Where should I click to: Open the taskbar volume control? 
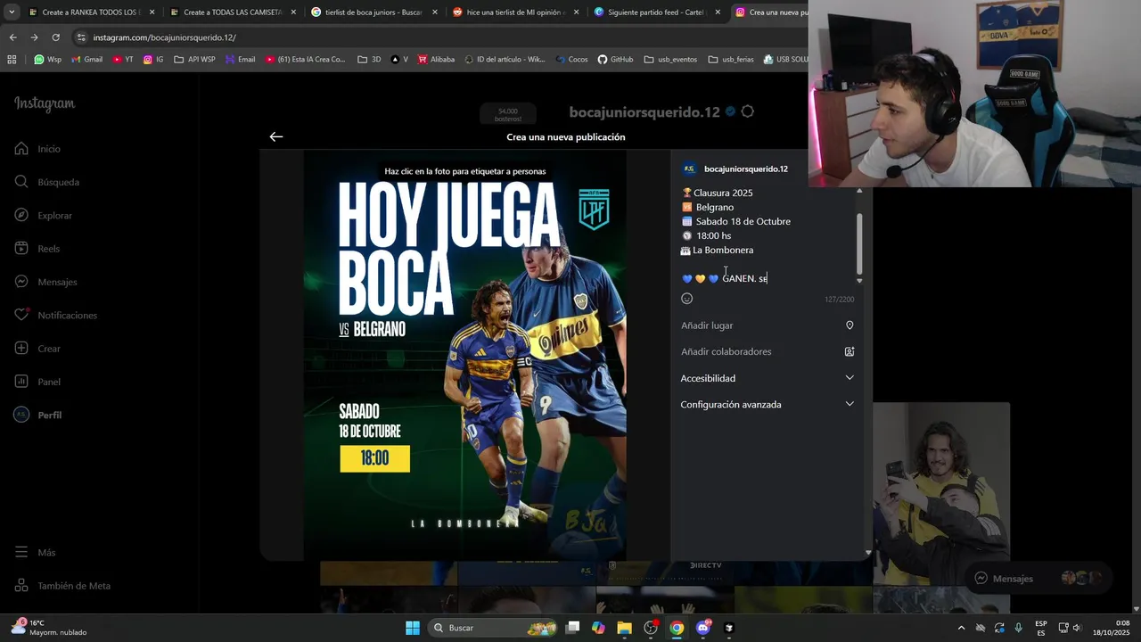coord(1077,628)
